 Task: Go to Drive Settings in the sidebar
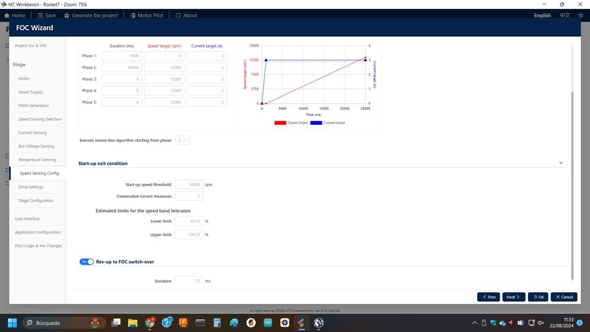pos(31,187)
